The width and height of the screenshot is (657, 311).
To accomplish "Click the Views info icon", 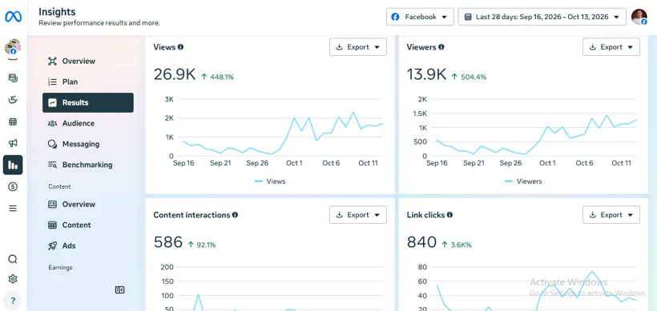I will [180, 47].
